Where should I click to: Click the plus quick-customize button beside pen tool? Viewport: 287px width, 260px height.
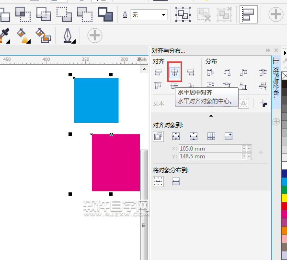point(95,35)
